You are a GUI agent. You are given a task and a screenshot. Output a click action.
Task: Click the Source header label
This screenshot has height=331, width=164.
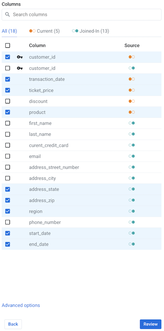click(132, 45)
